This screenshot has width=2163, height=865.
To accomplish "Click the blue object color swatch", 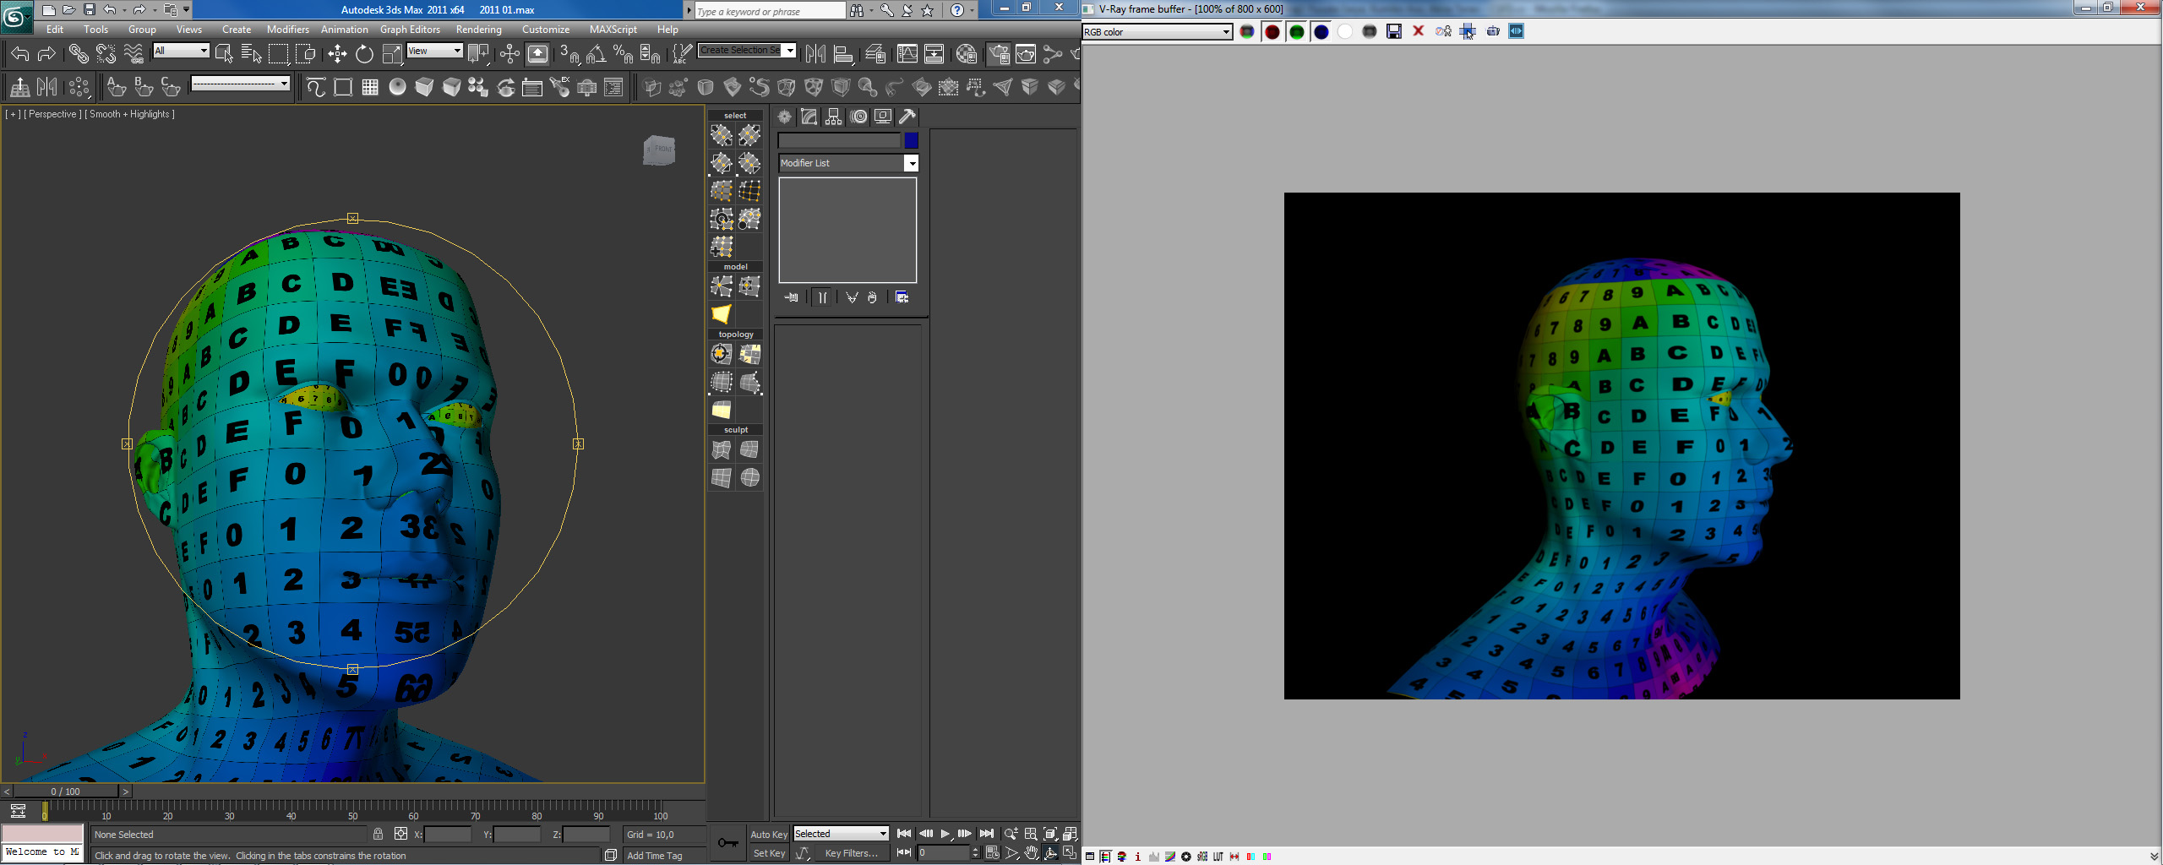I will (911, 140).
